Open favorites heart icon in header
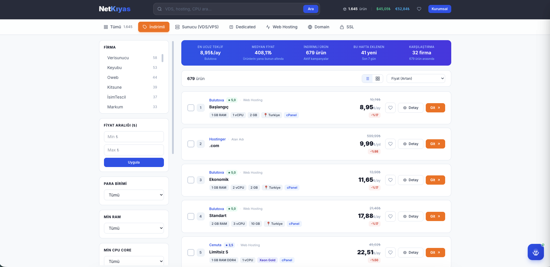Screen dimensions: 550x267 [419, 9]
